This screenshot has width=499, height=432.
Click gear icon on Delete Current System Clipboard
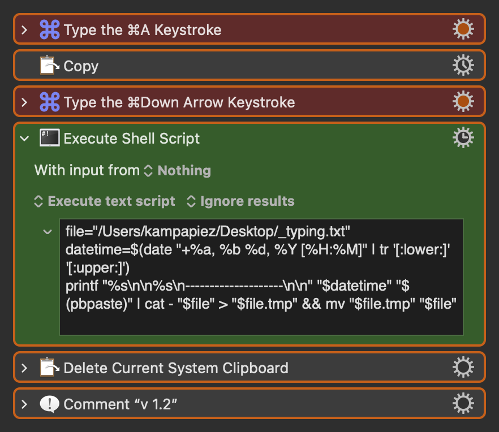click(463, 368)
